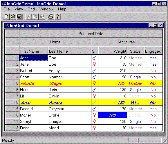Click the Cut scissors toolbar icon

tap(28, 17)
